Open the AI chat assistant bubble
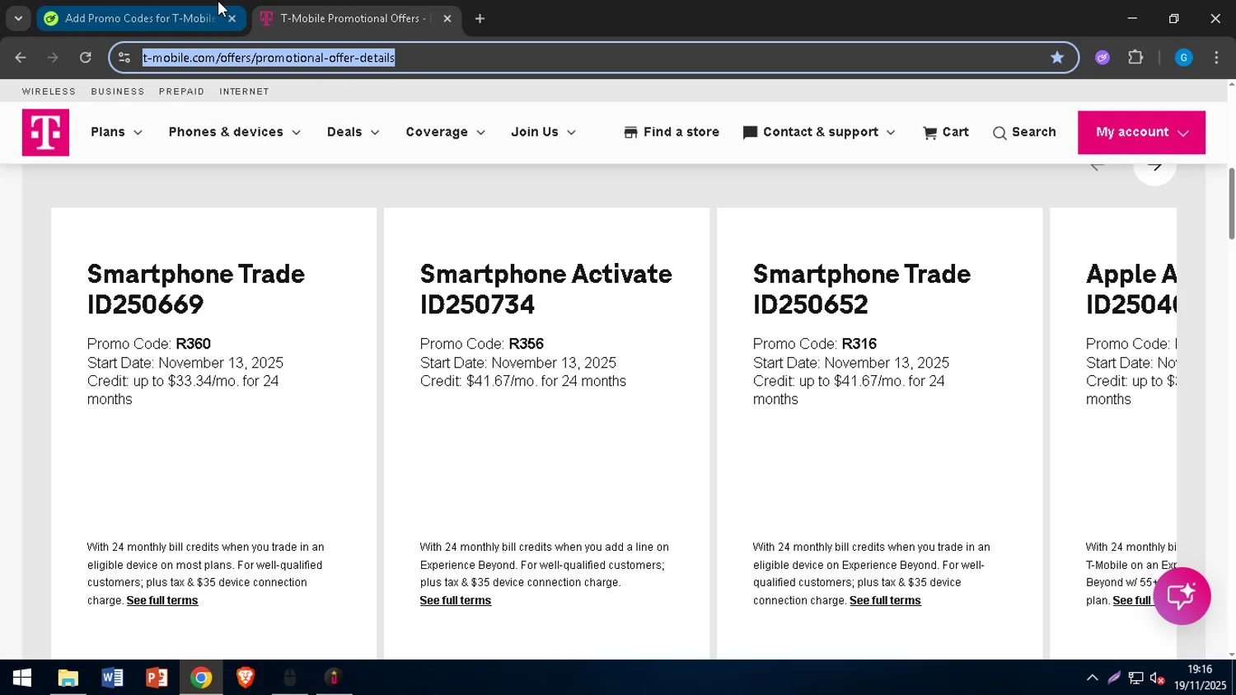This screenshot has width=1236, height=695. [x=1181, y=596]
